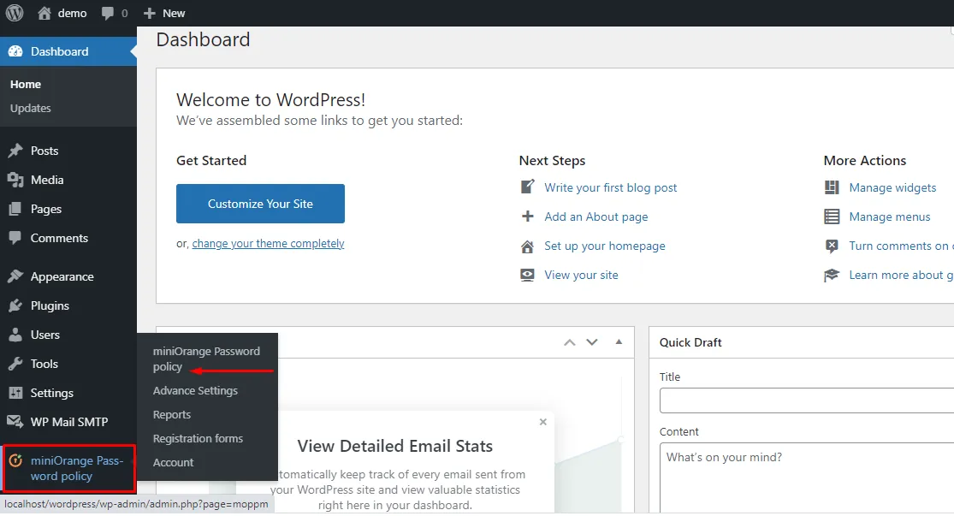
Task: Click the list icon beside Manage menus
Action: (832, 216)
